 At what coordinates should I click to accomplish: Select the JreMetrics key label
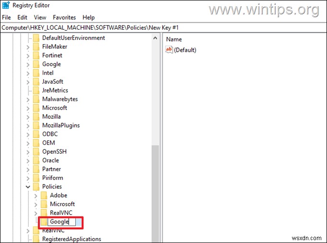(x=55, y=91)
